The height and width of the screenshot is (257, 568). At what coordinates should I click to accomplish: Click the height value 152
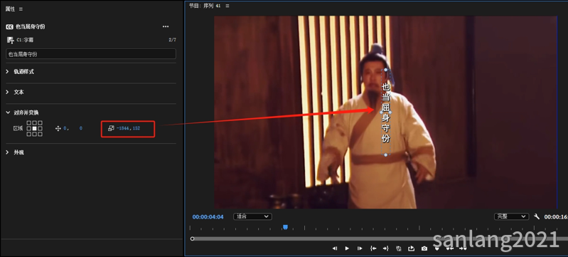click(136, 128)
